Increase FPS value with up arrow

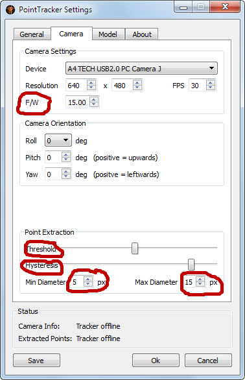[211, 83]
